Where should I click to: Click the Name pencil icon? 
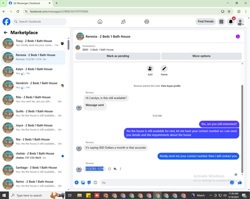pos(164,68)
